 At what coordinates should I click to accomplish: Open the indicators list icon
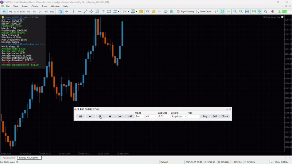pyautogui.click(x=125, y=12)
